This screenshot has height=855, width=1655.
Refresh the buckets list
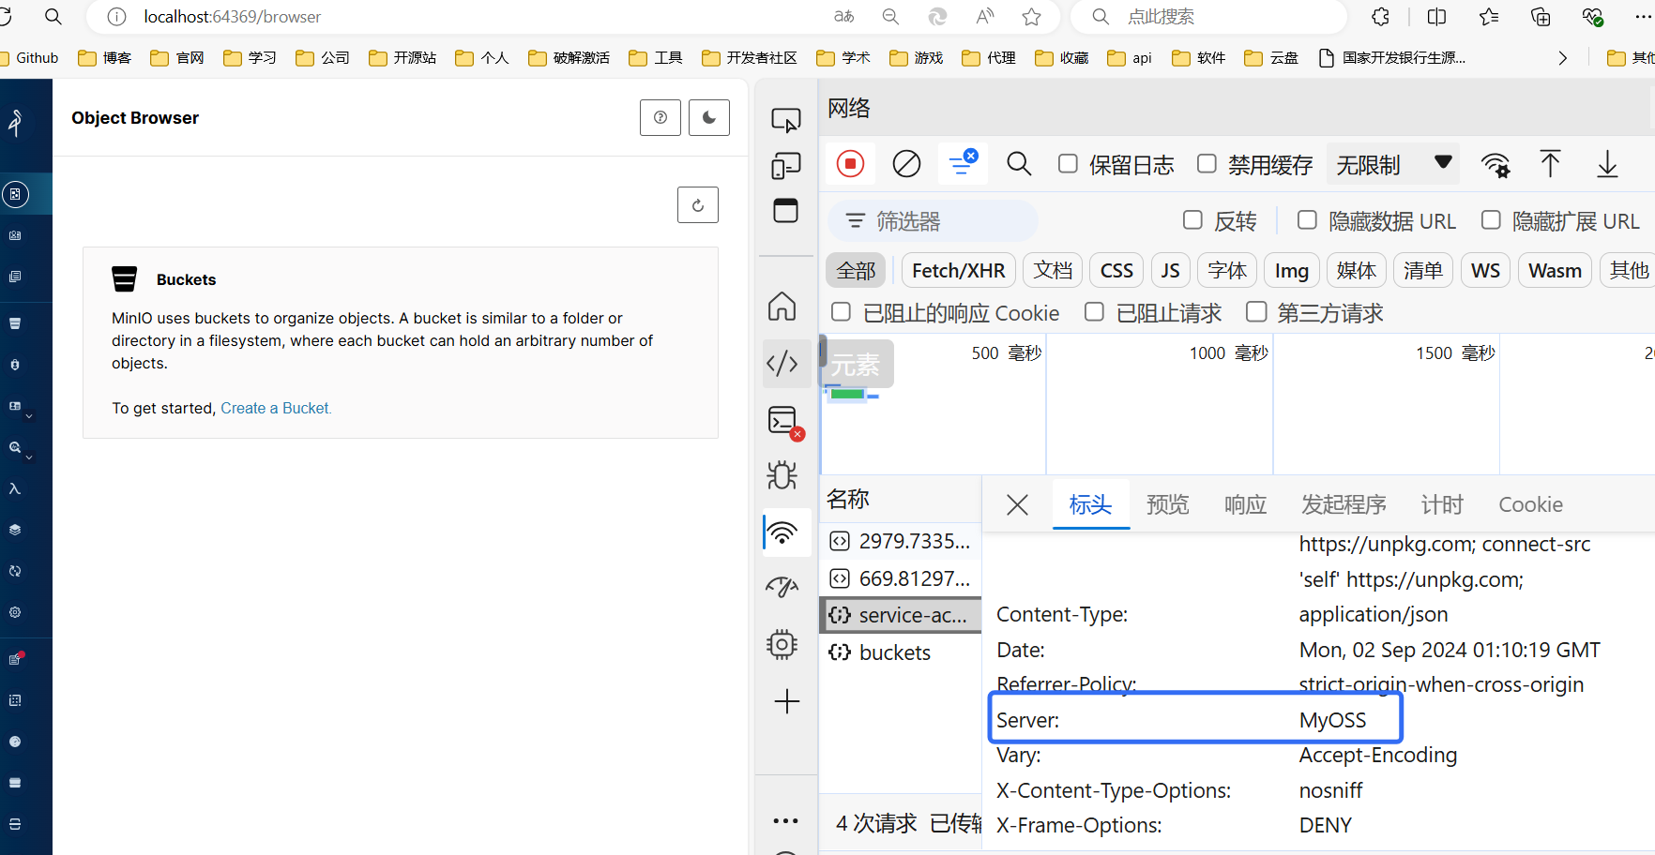698,204
